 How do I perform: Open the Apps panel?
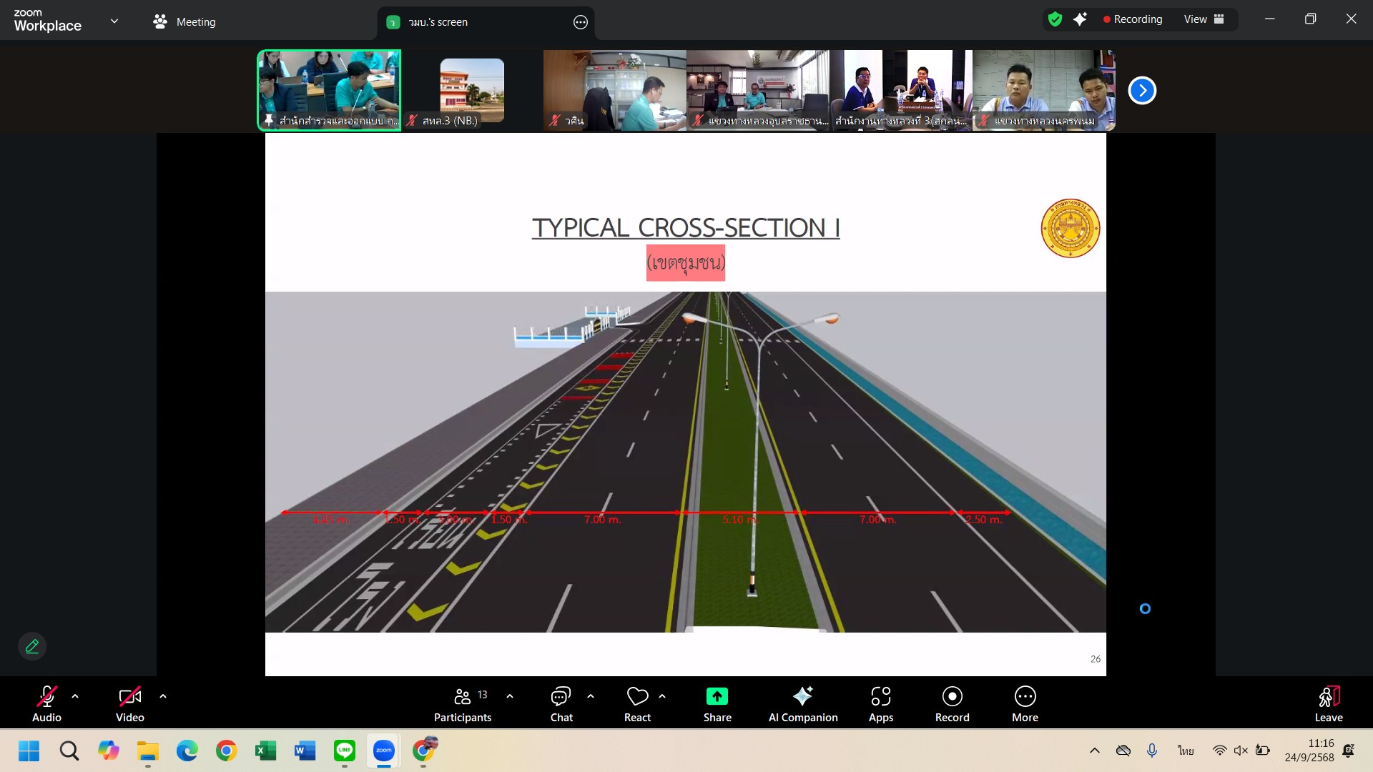[x=880, y=704]
